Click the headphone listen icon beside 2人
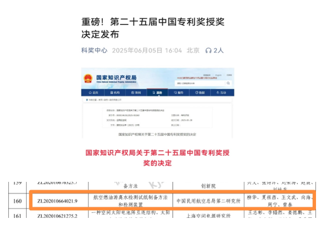The width and height of the screenshot is (326, 229). 208,50
